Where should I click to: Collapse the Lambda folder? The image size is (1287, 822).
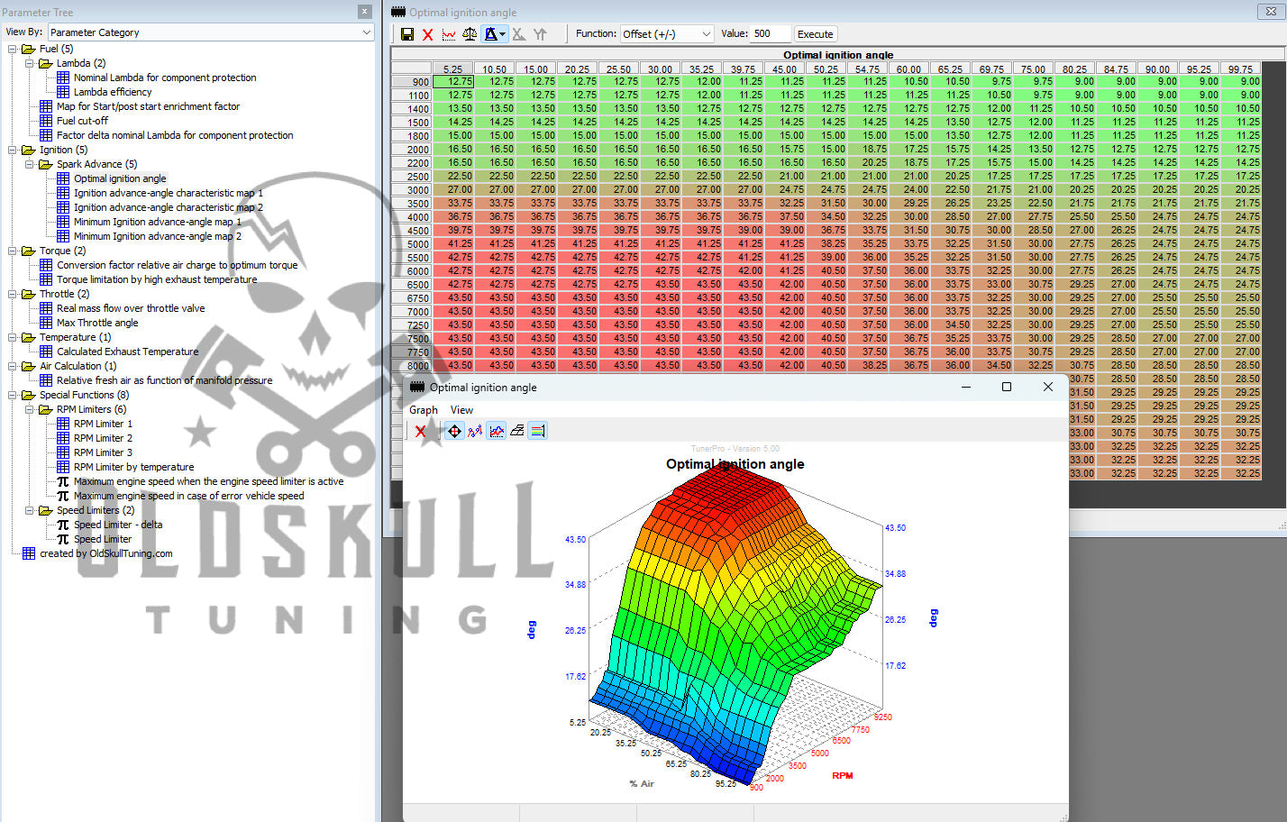30,63
